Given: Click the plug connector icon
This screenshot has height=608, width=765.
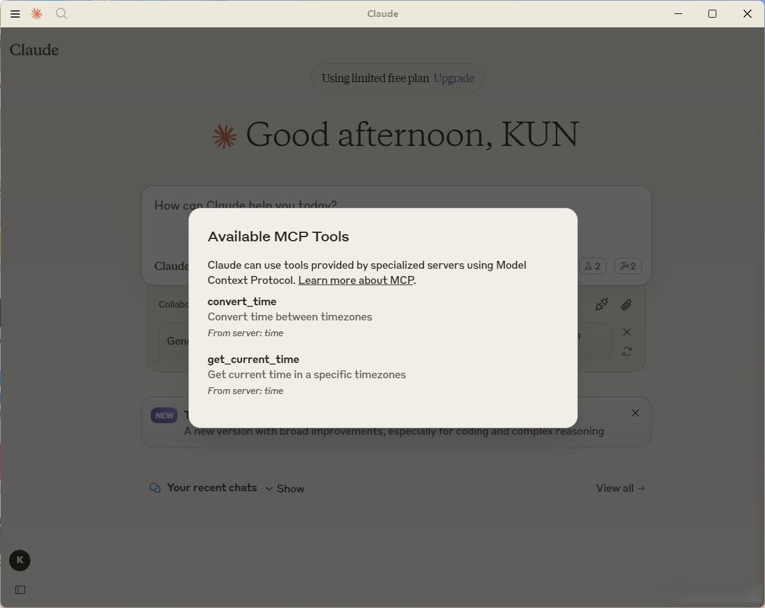Looking at the screenshot, I should [601, 305].
